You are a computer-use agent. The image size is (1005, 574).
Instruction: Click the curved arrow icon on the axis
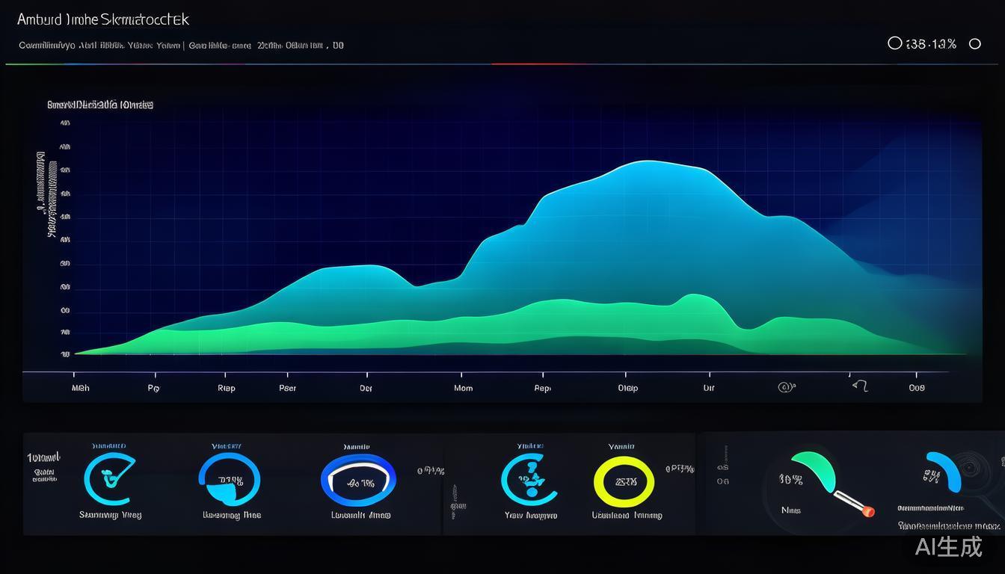pos(860,386)
